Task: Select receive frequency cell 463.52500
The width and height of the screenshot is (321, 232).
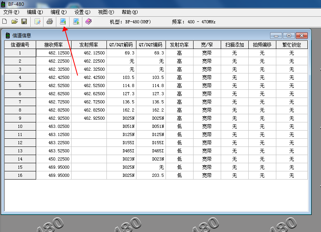Action: tap(53, 151)
